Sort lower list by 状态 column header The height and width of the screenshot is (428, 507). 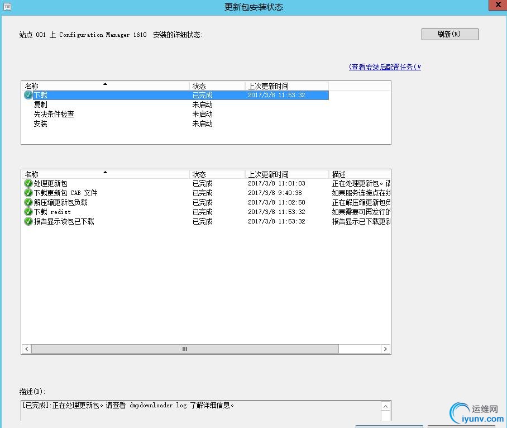click(x=217, y=174)
